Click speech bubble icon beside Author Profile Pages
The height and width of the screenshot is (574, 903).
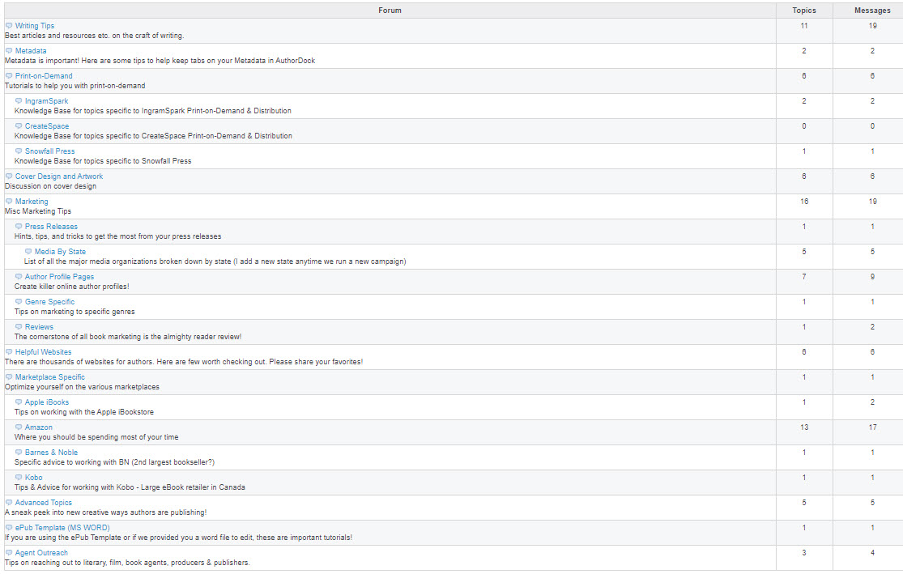(19, 277)
